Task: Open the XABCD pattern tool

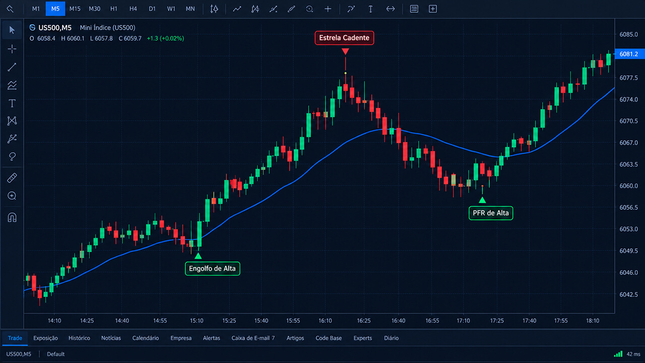Action: pos(12,121)
